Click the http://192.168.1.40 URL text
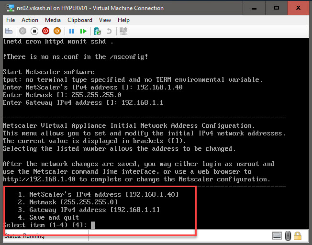 (x=39, y=179)
